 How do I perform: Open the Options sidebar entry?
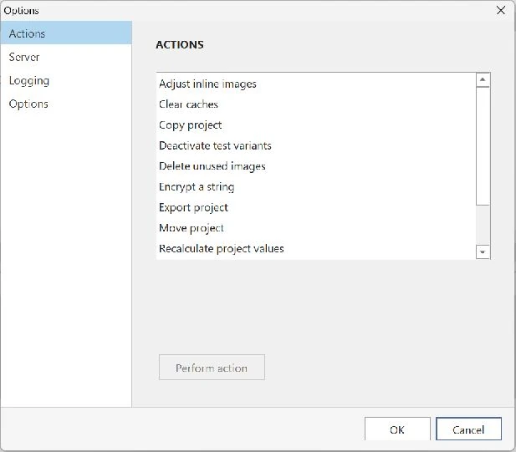click(x=66, y=104)
